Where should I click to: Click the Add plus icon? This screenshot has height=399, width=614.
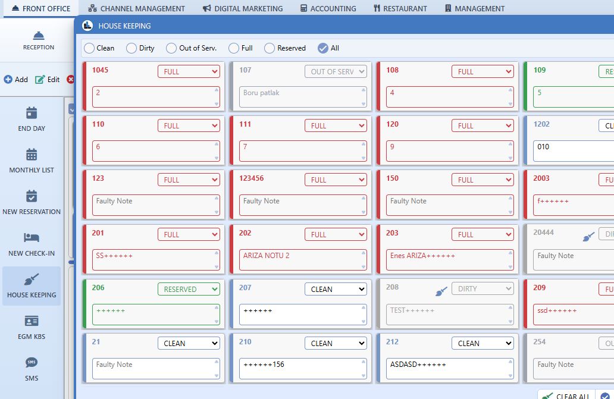point(8,80)
